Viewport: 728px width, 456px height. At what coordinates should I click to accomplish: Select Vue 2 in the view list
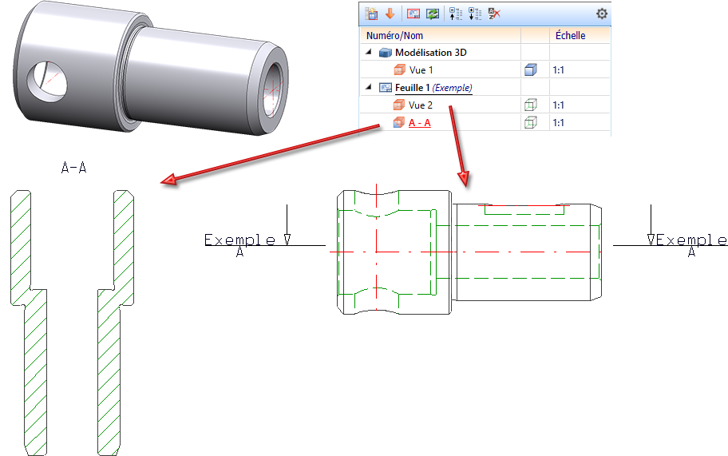click(421, 105)
